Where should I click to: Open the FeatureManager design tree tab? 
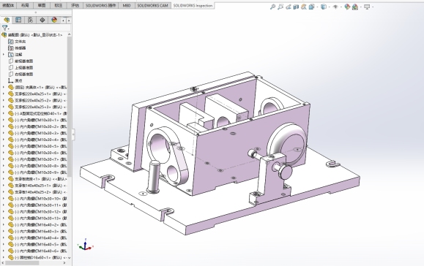[x=7, y=20]
